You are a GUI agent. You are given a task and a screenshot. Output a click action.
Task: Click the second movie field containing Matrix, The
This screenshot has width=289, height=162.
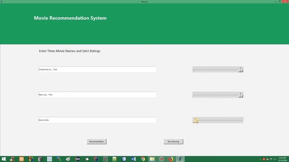(98, 94)
